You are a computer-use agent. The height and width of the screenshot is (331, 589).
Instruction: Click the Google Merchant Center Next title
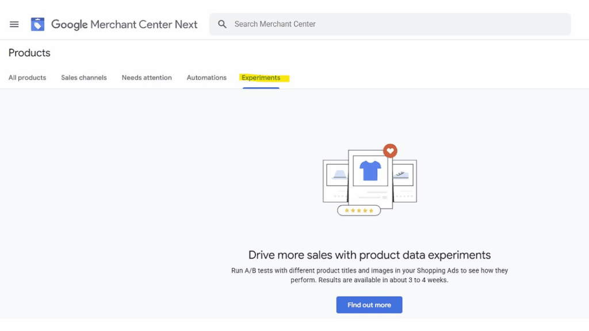point(124,24)
